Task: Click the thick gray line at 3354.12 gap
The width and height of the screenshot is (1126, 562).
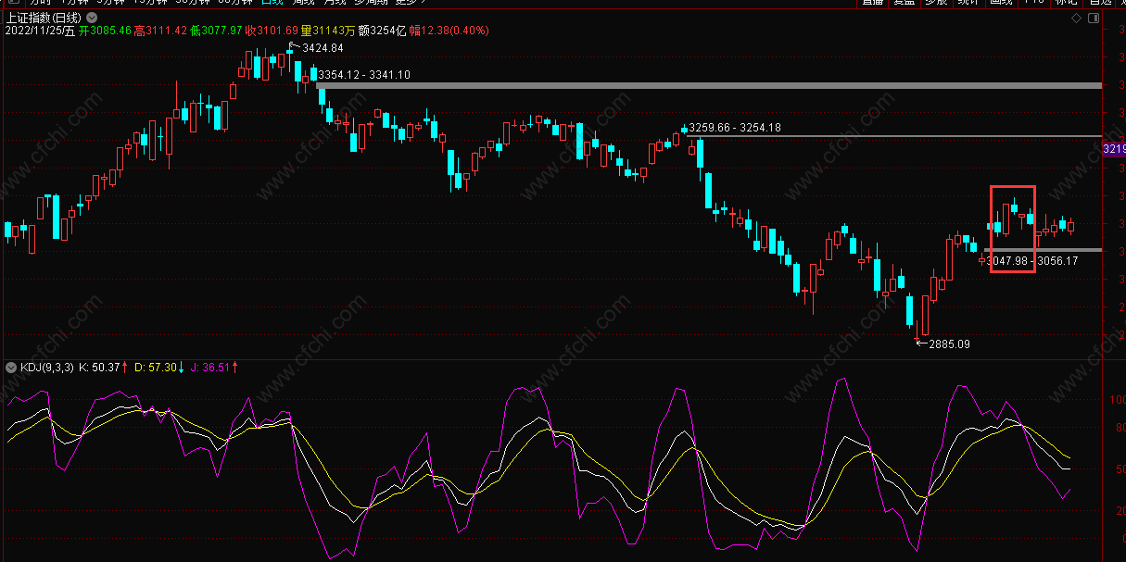Action: pos(709,86)
